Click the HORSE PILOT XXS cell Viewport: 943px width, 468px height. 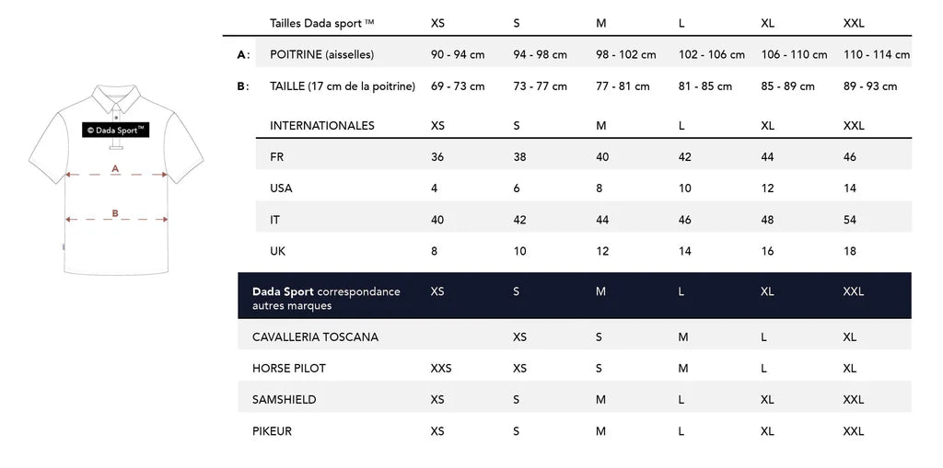point(441,369)
